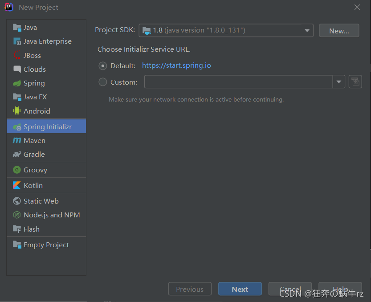
Task: Choose Java project type
Action: tap(46, 28)
